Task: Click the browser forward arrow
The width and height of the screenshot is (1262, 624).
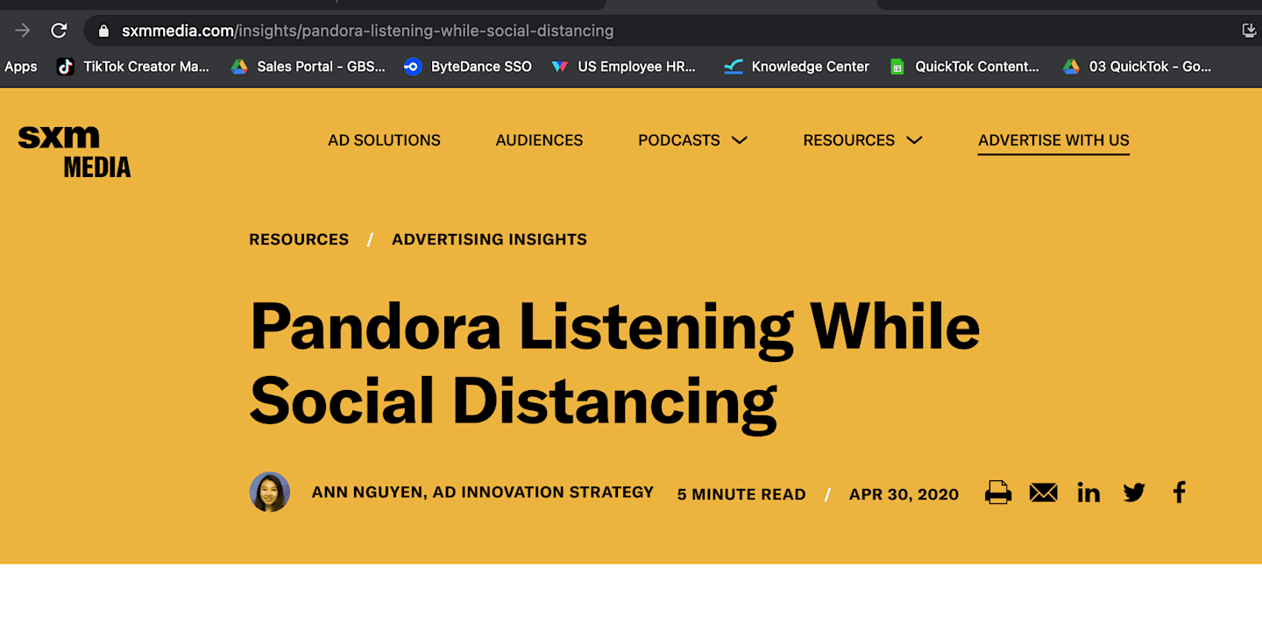Action: (x=23, y=31)
